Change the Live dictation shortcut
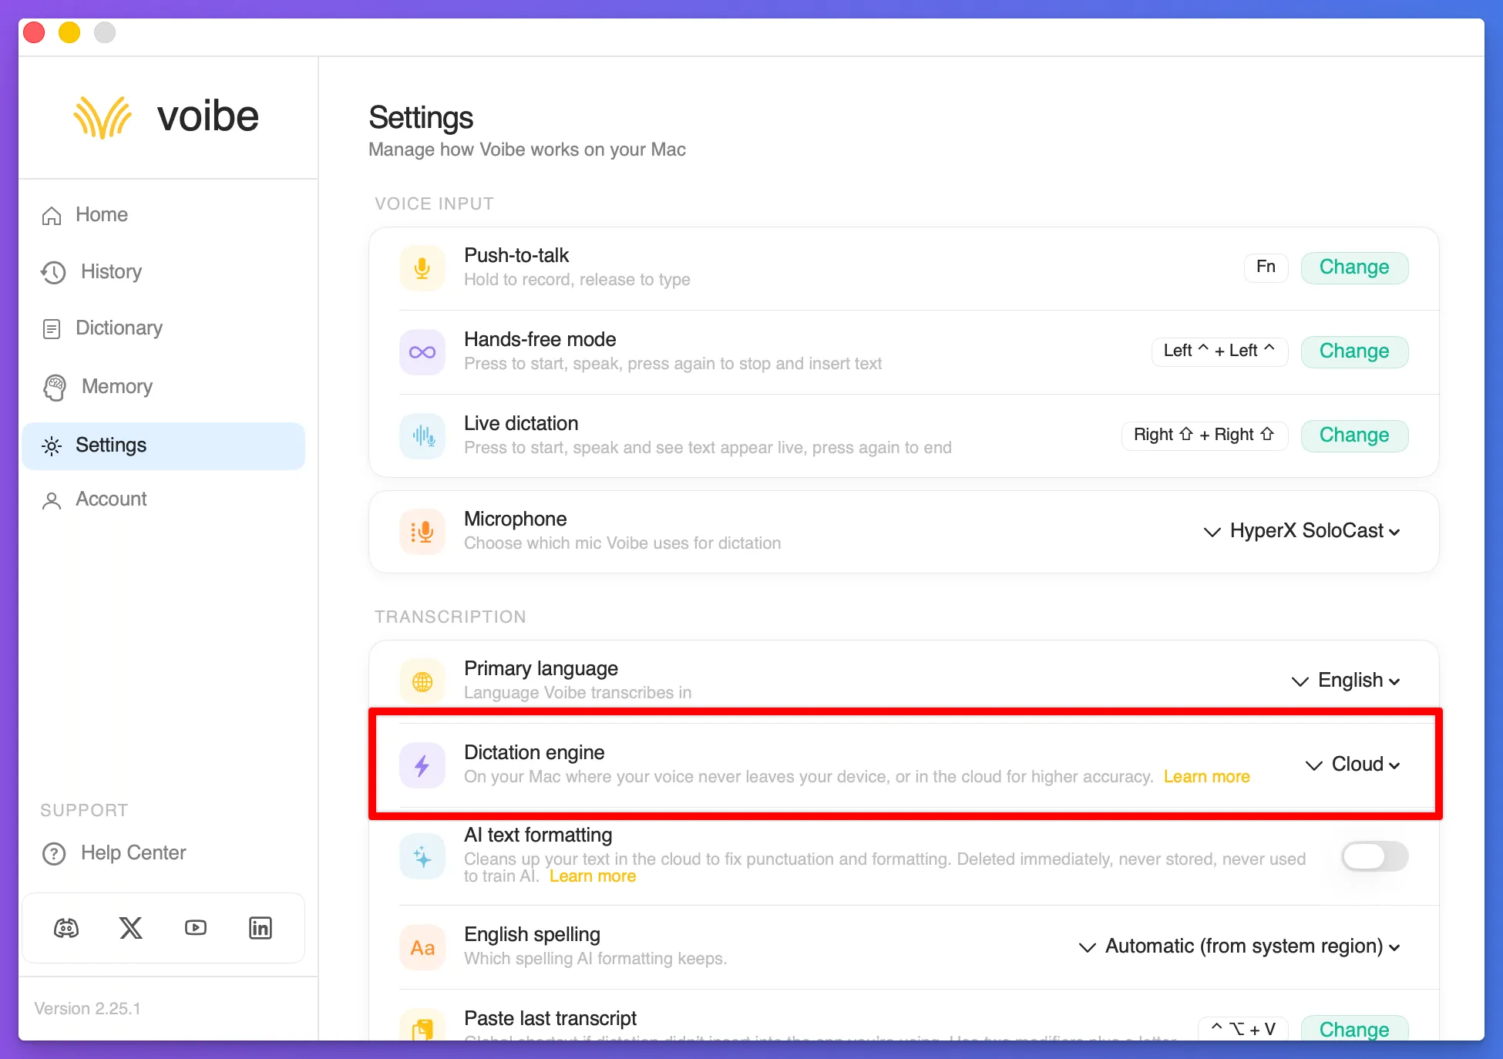The height and width of the screenshot is (1059, 1503). [x=1354, y=435]
